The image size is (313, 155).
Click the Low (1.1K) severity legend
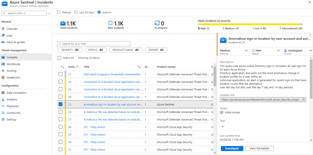pyautogui.click(x=259, y=28)
